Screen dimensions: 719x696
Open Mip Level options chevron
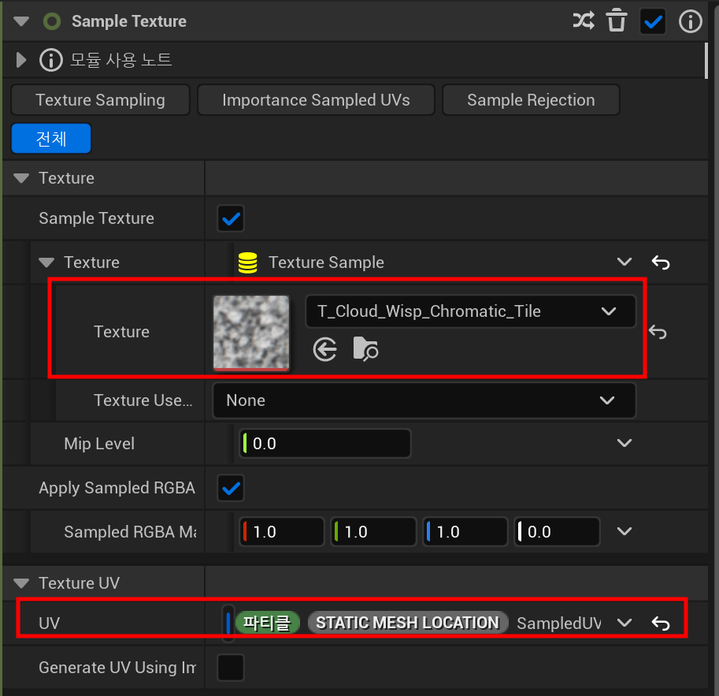tap(624, 443)
